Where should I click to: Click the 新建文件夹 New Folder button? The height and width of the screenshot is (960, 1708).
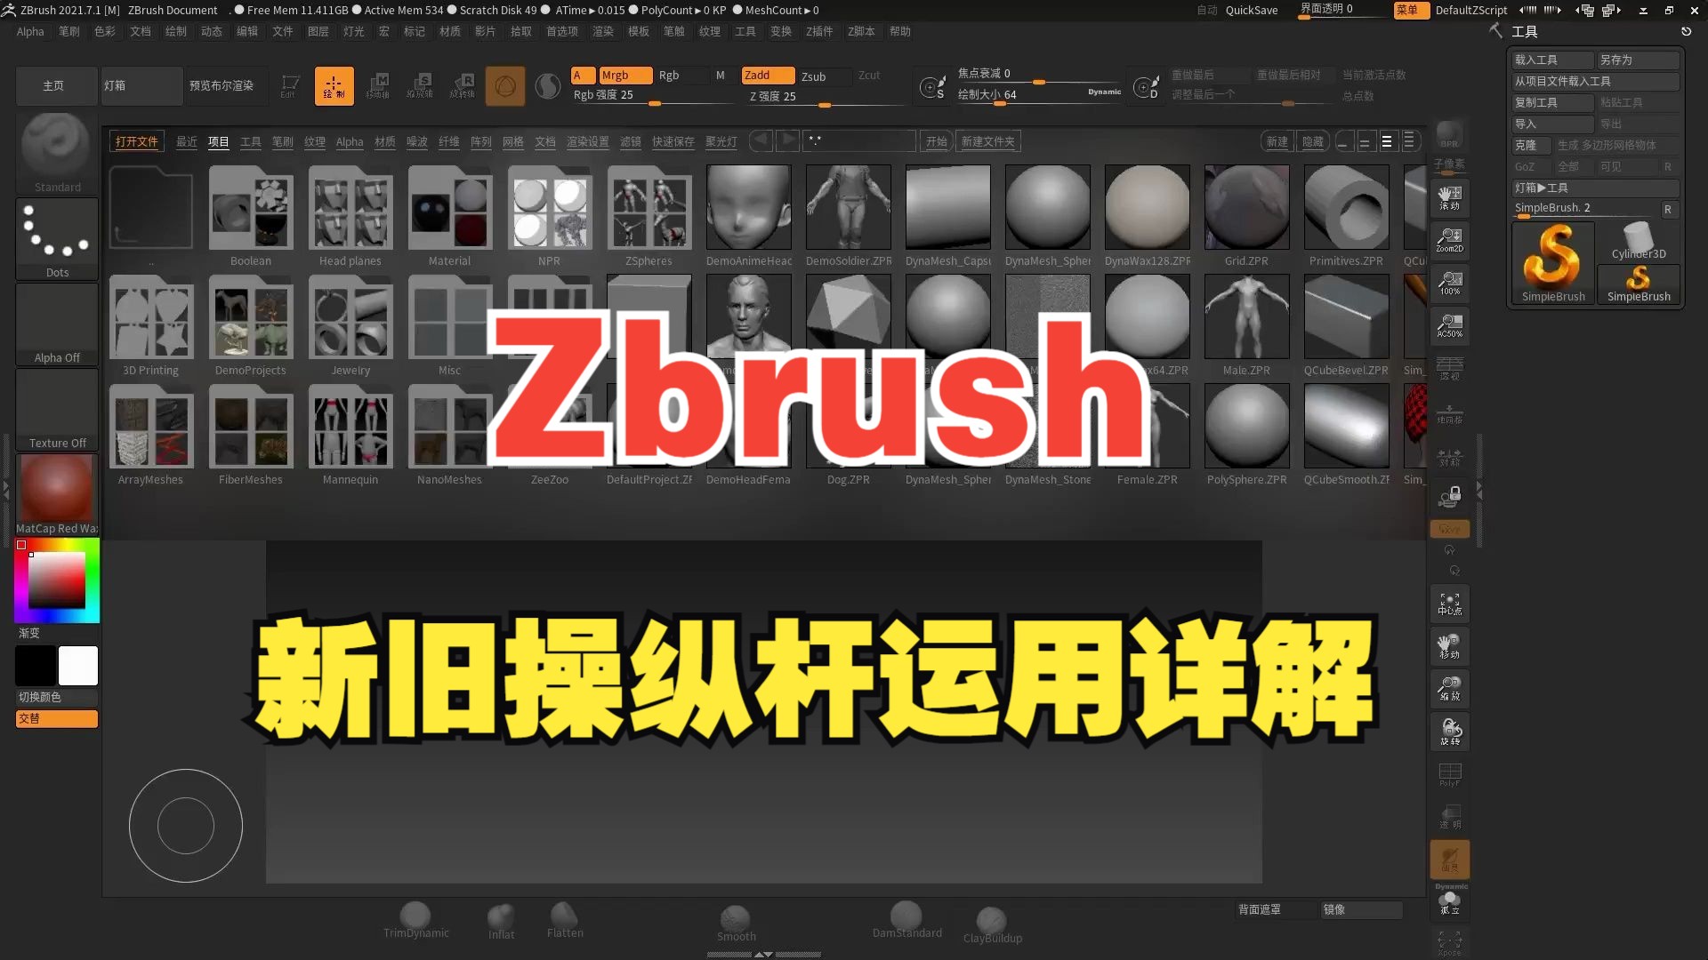tap(989, 140)
